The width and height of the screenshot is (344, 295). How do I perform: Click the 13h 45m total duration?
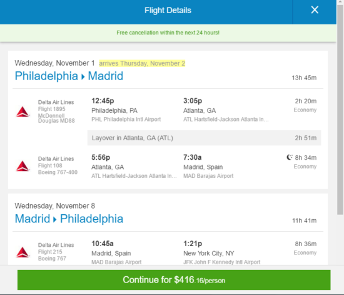(304, 78)
